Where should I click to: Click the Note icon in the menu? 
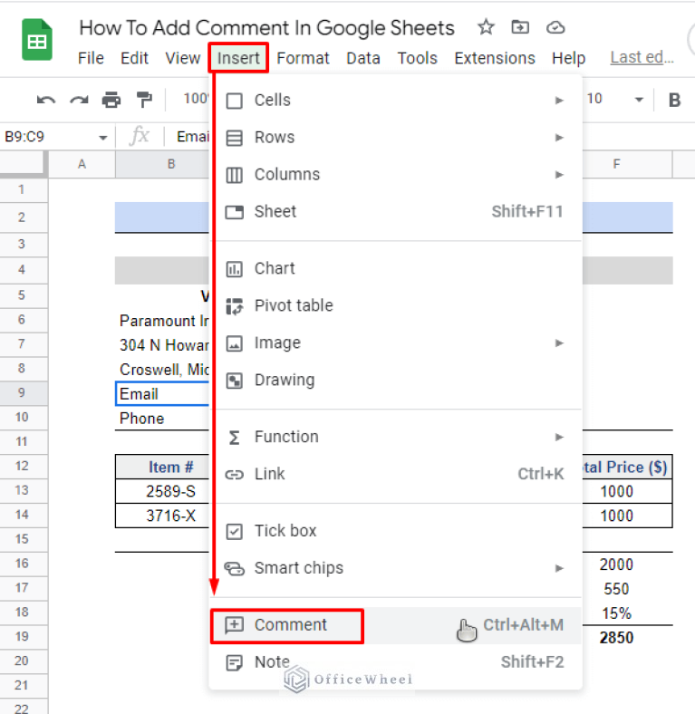(x=235, y=662)
